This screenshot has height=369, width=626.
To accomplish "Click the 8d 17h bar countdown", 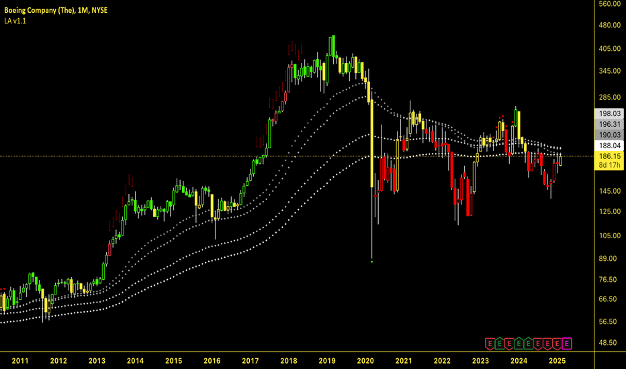I will 609,165.
